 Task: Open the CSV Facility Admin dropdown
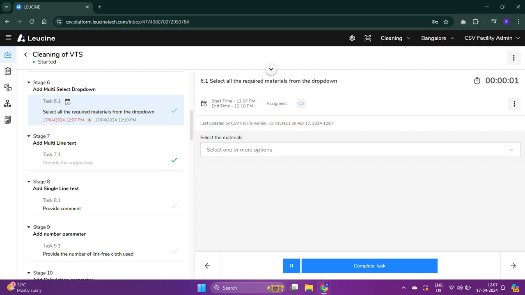coord(492,38)
